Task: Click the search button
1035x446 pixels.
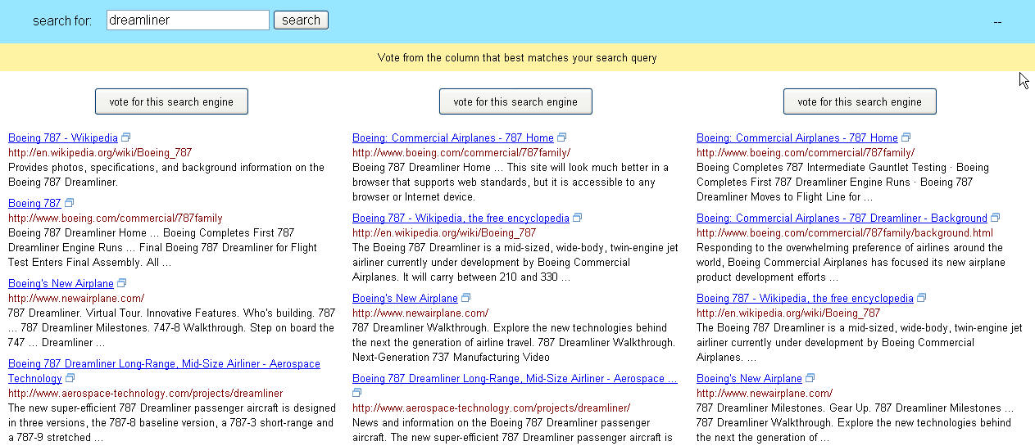Action: [301, 20]
